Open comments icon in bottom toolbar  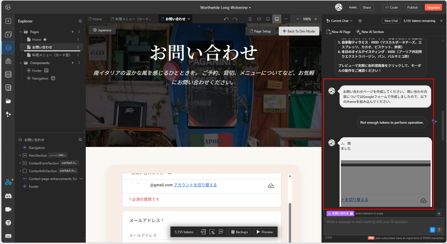(221, 232)
